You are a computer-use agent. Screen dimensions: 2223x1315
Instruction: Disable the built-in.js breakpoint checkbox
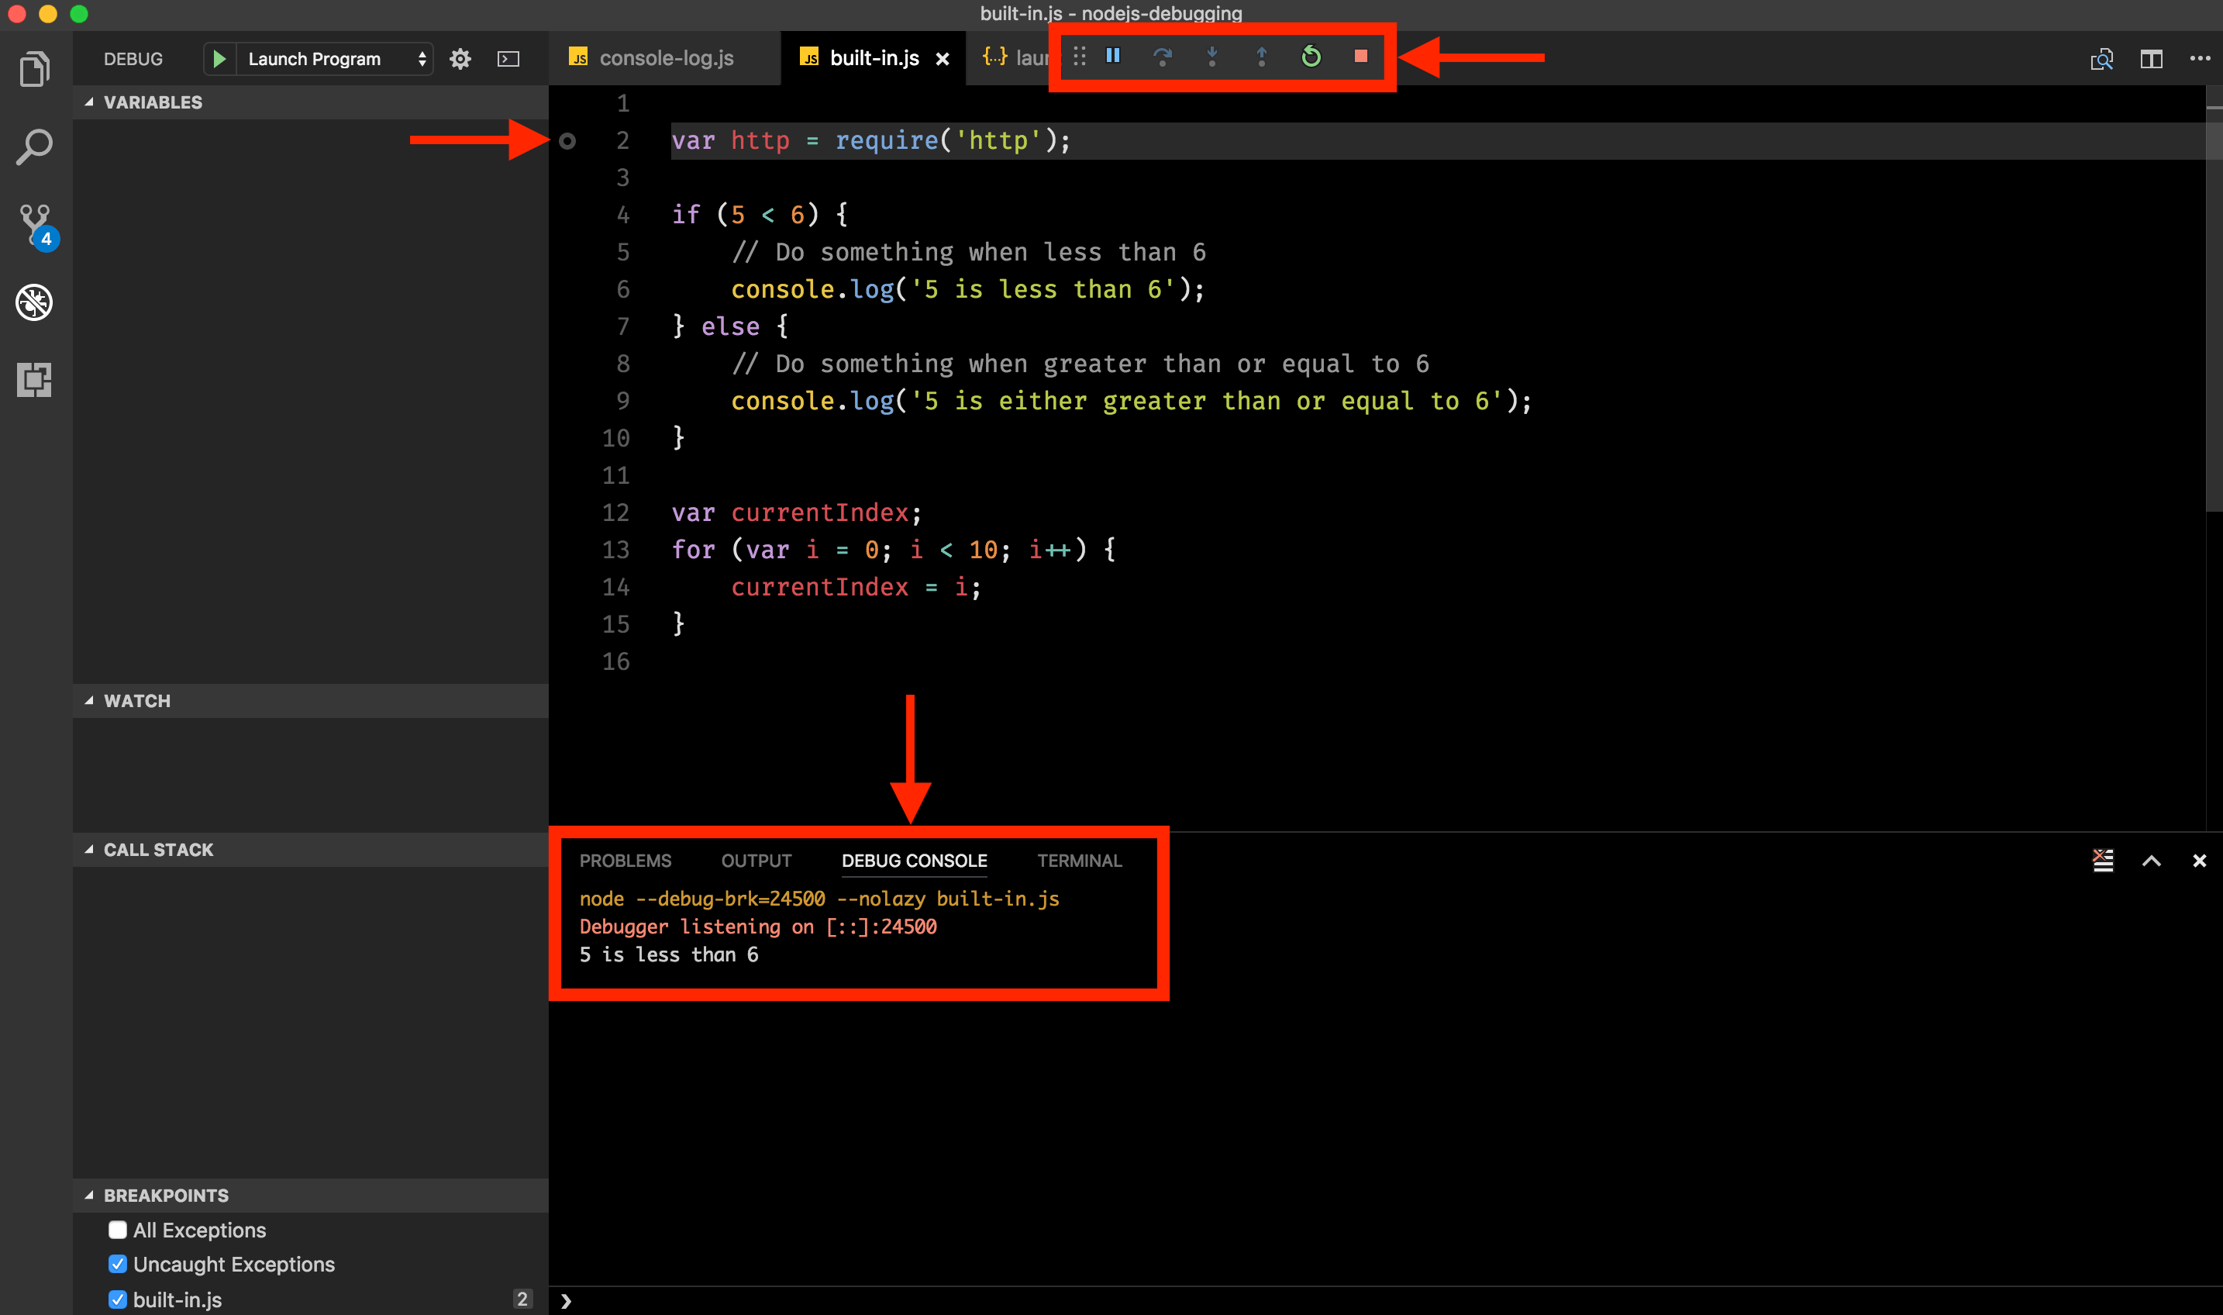point(118,1299)
